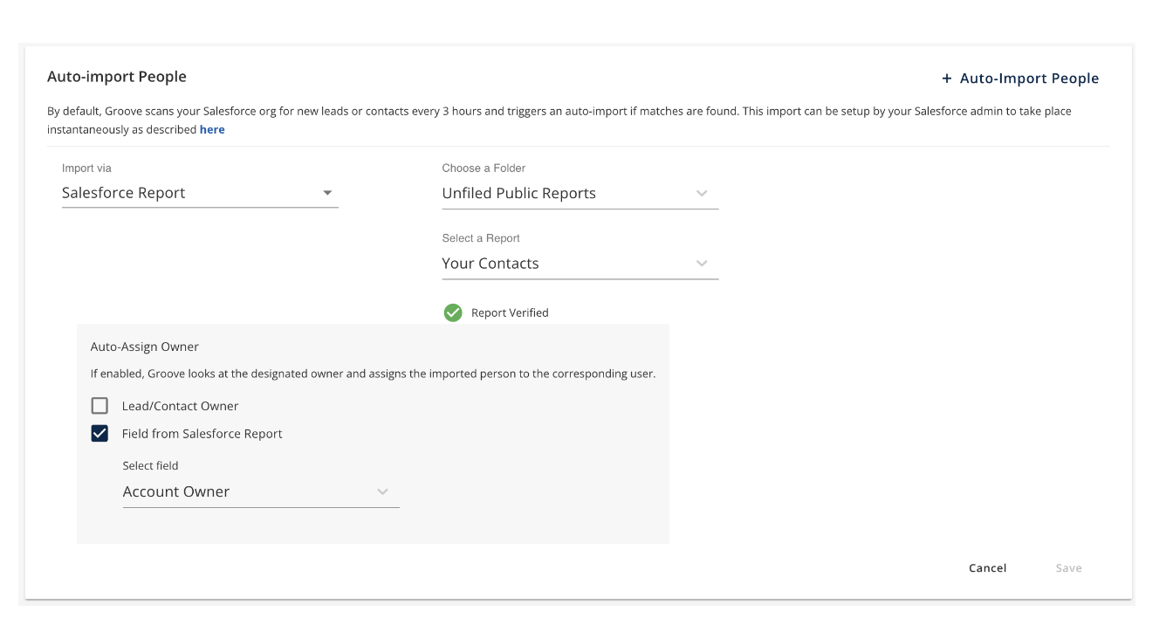Click the Save button
This screenshot has height=625, width=1166.
pos(1069,568)
